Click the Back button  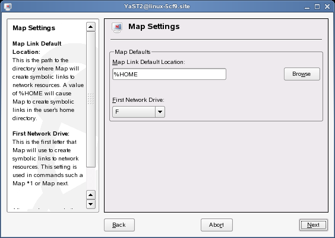tap(119, 225)
